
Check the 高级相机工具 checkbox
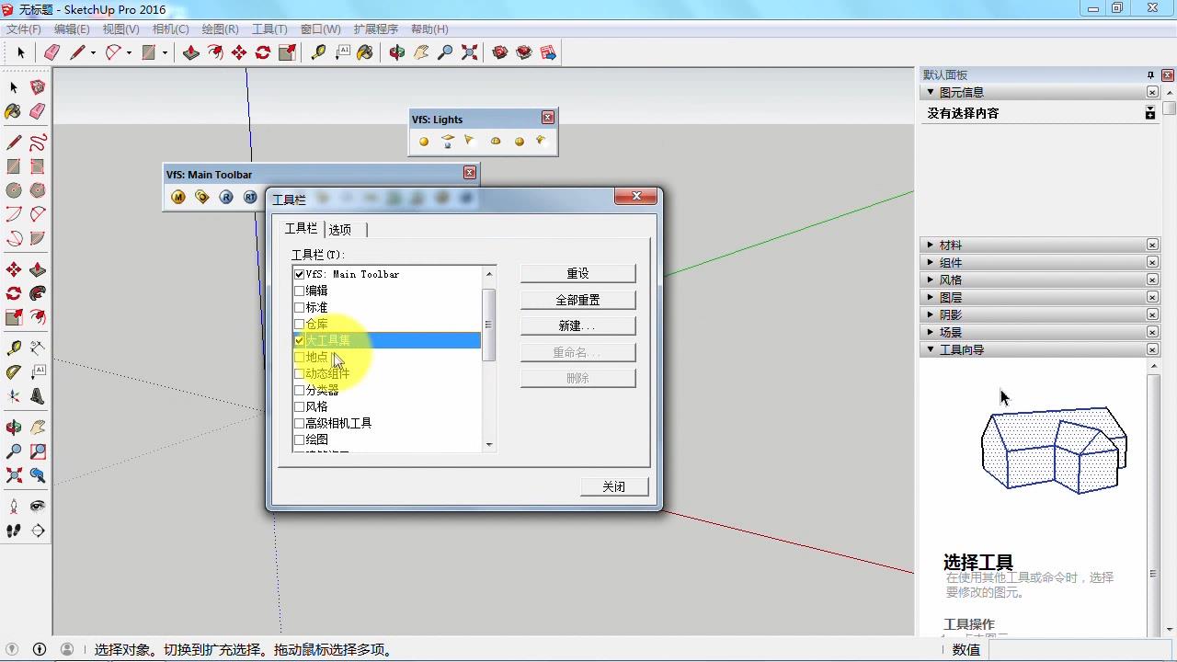[x=299, y=423]
